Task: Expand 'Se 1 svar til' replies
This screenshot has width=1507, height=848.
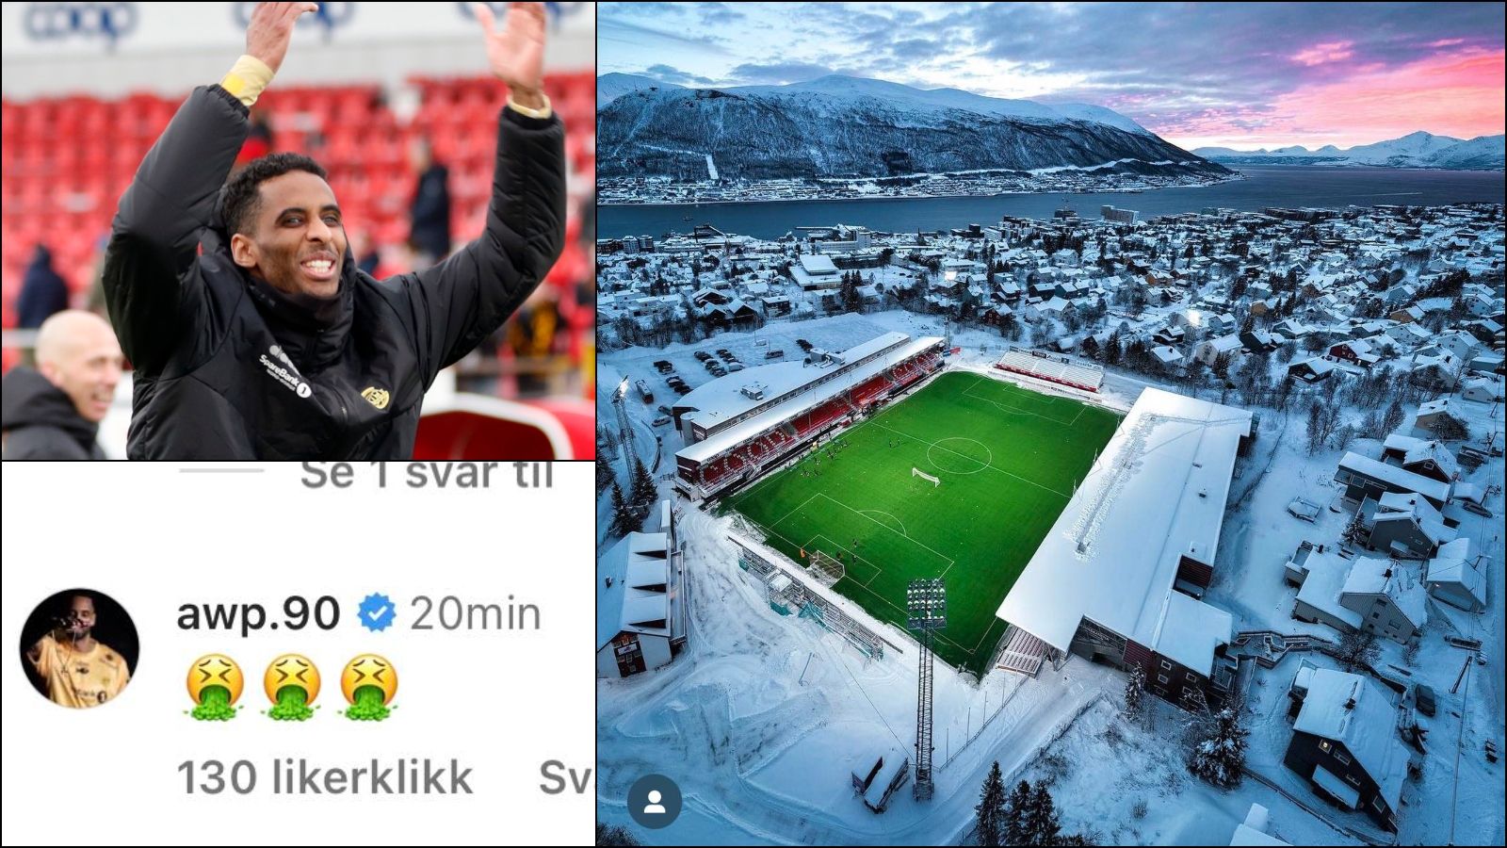Action: pyautogui.click(x=426, y=474)
